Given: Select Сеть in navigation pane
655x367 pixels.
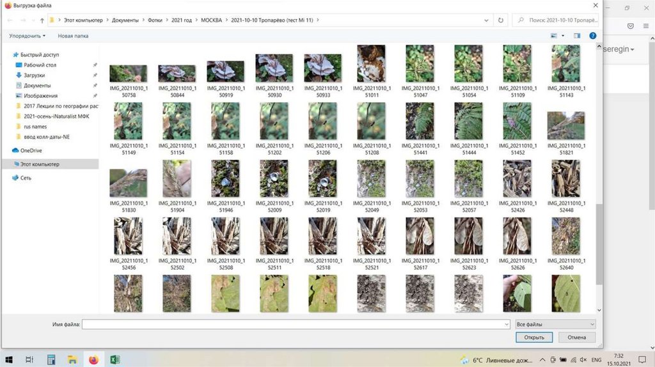Looking at the screenshot, I should (26, 178).
